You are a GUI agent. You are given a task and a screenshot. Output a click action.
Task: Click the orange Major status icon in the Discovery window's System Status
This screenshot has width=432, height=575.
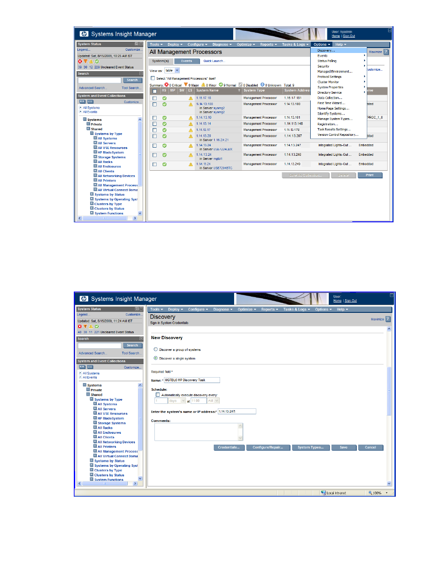(85, 326)
